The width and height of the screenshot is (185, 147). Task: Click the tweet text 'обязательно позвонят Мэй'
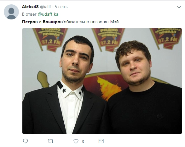tap(91, 22)
